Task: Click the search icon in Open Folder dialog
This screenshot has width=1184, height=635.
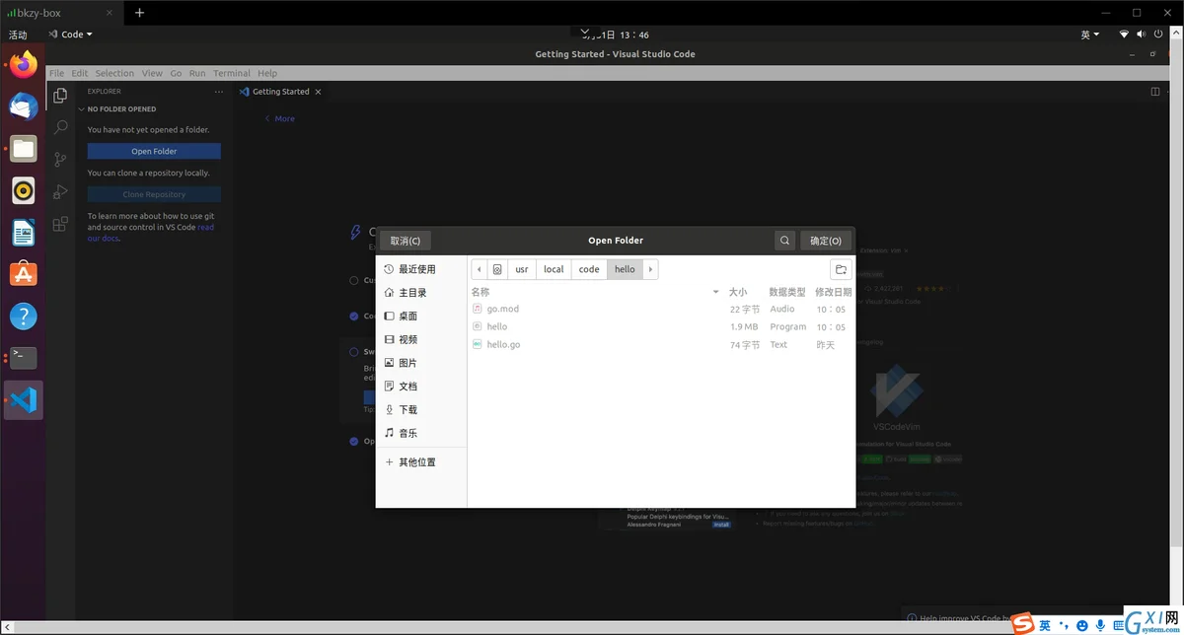Action: 784,241
